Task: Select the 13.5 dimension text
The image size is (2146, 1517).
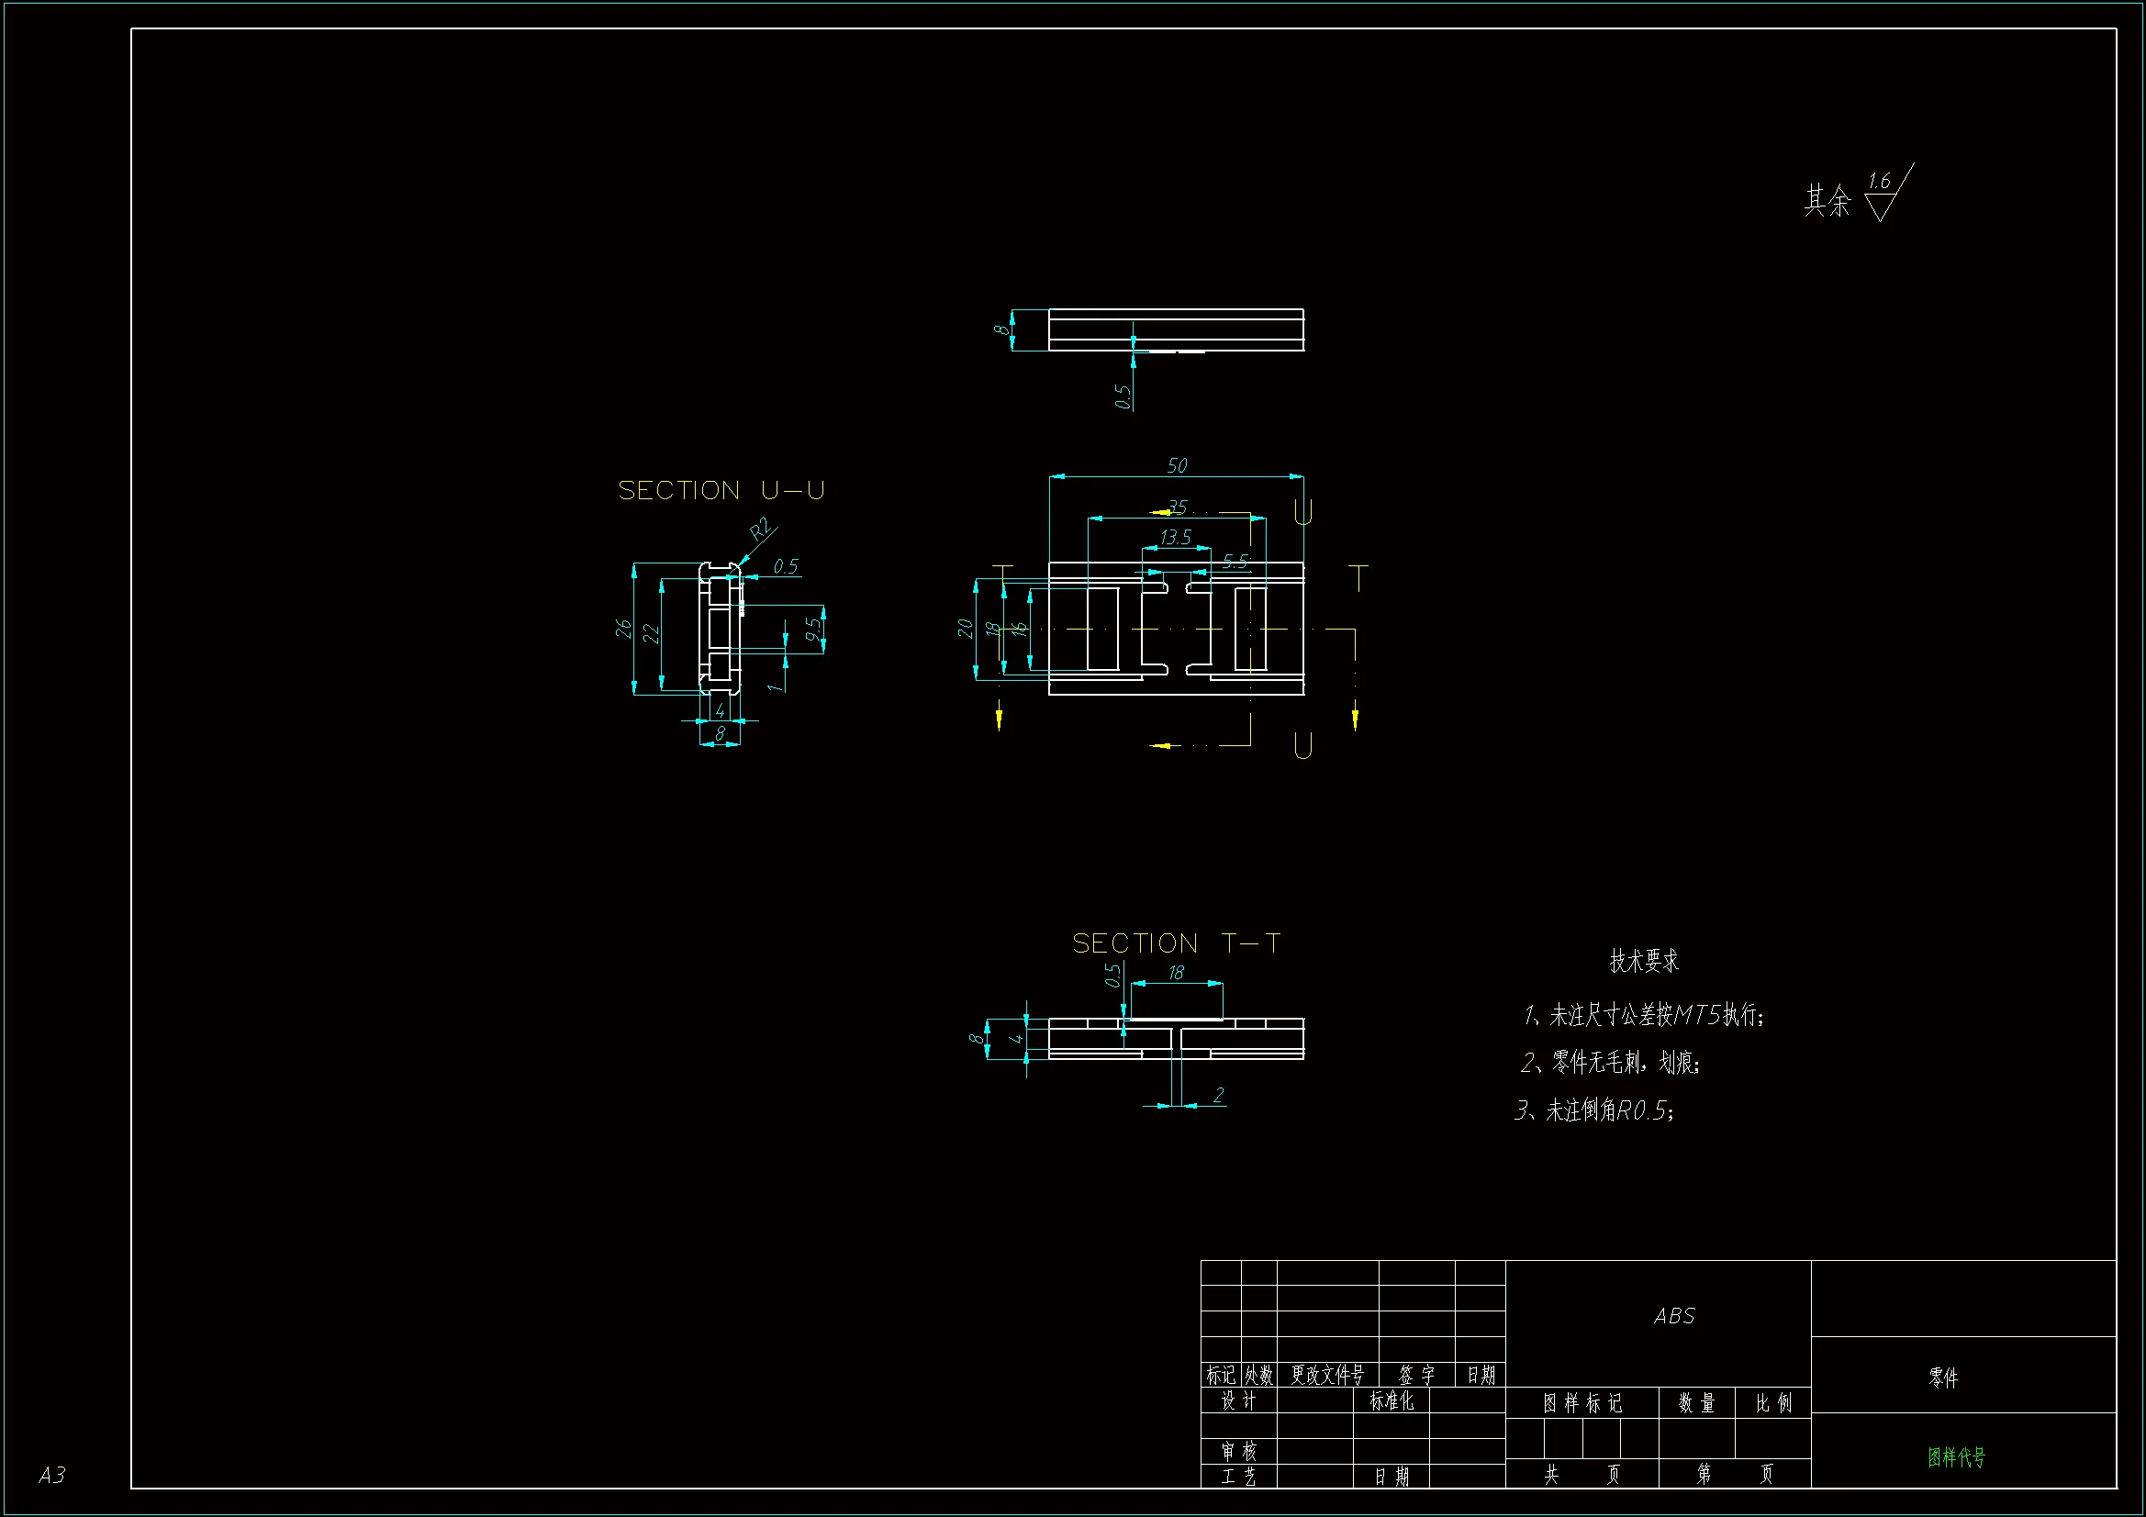Action: click(x=1175, y=538)
